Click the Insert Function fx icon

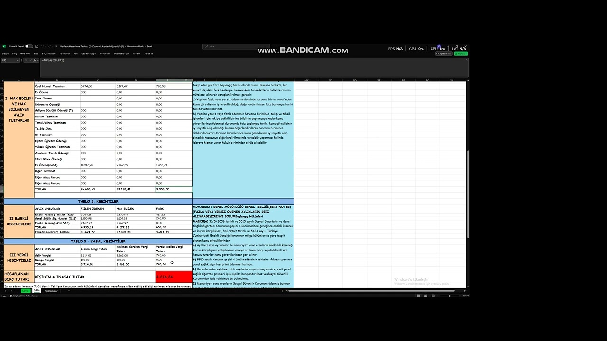tap(35, 60)
